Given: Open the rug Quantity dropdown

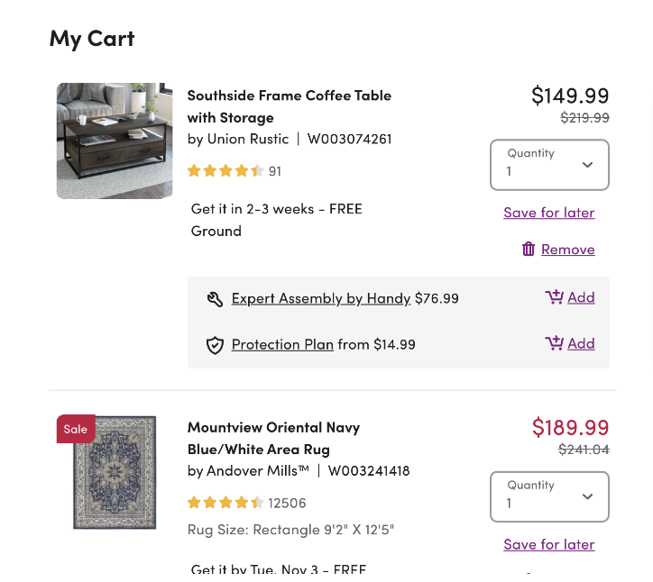Looking at the screenshot, I should pos(549,496).
